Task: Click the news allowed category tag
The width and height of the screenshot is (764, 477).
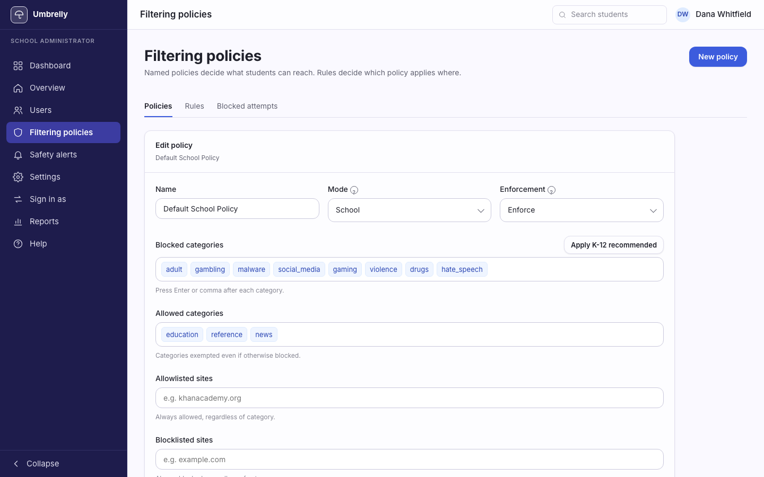Action: [x=264, y=334]
